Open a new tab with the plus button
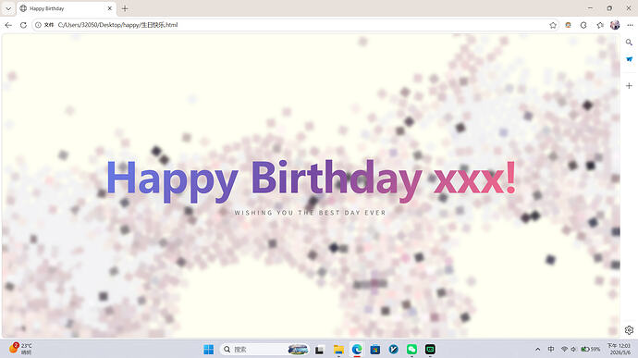 [125, 8]
